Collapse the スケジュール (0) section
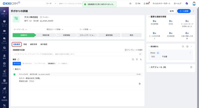This screenshot has height=108, width=199. pyautogui.click(x=149, y=67)
